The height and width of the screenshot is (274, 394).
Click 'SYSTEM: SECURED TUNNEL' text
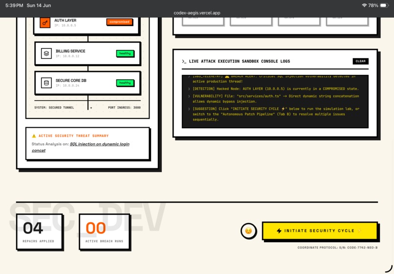coord(54,108)
